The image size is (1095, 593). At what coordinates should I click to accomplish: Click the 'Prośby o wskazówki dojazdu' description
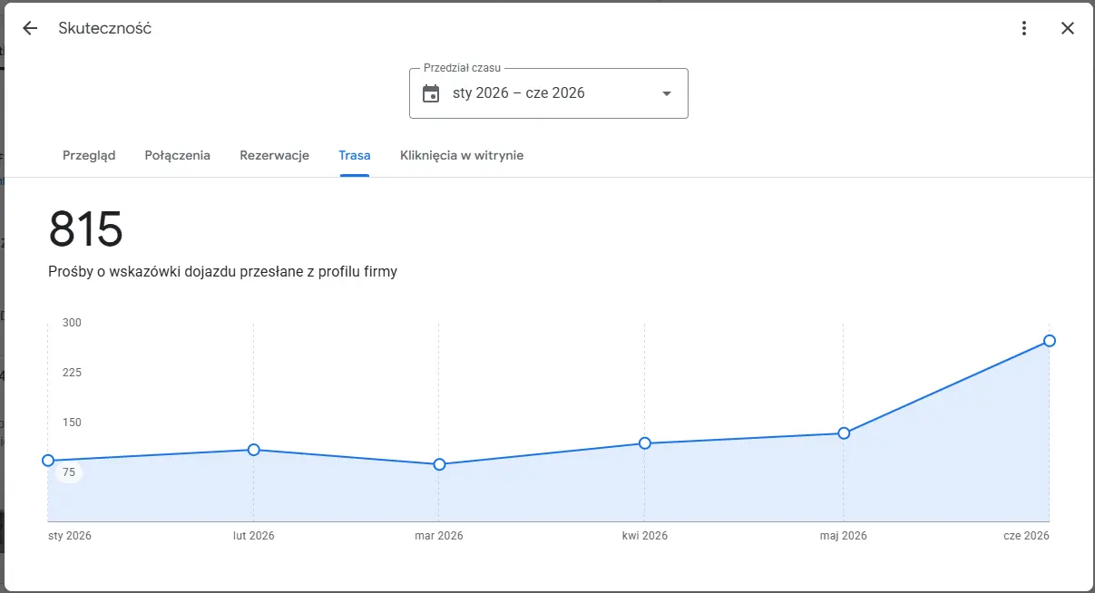222,271
